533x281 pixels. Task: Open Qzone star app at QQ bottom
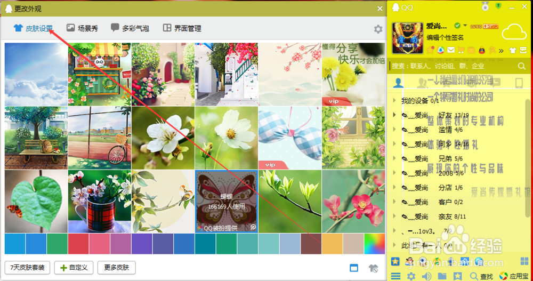(x=395, y=261)
